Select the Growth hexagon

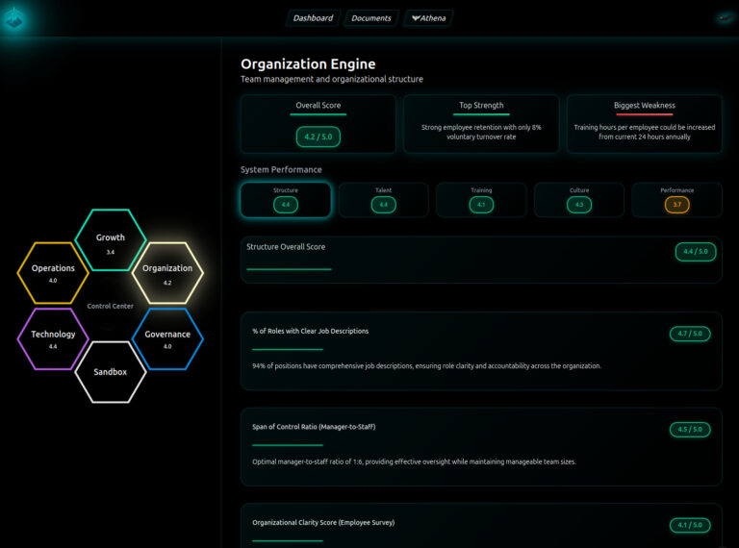click(x=111, y=240)
